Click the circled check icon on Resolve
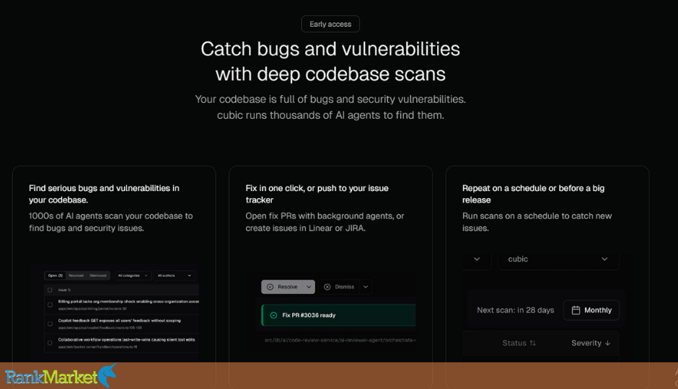678x389 pixels. (270, 287)
